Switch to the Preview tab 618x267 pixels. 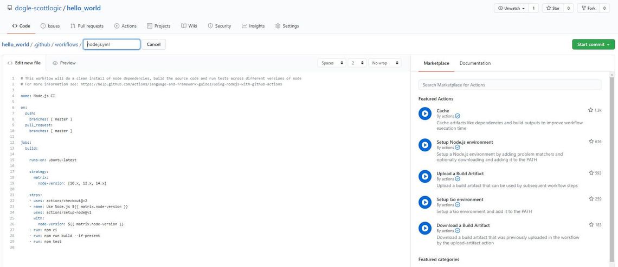pos(64,63)
